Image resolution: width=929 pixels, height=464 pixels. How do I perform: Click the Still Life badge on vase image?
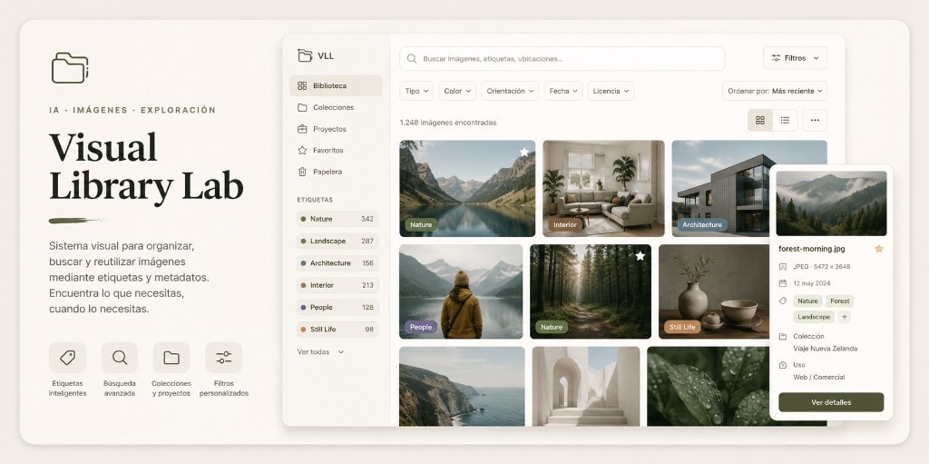point(682,327)
